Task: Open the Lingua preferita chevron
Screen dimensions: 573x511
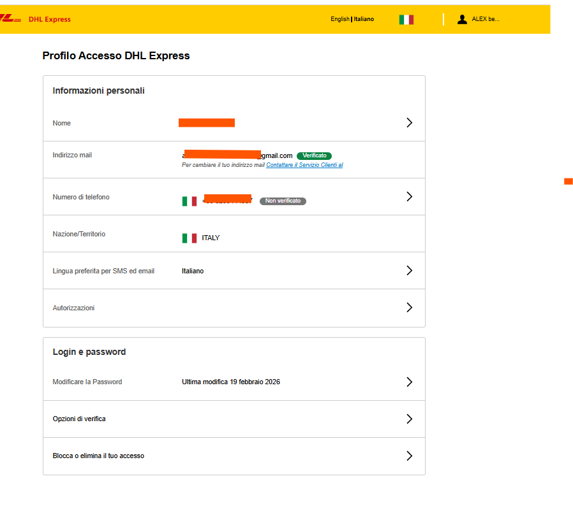Action: (x=409, y=270)
